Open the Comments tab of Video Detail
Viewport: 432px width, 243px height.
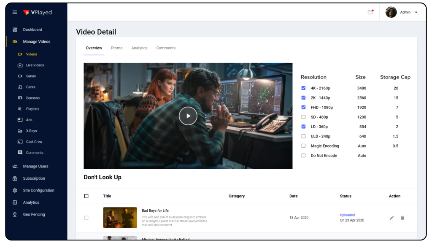[x=165, y=48]
